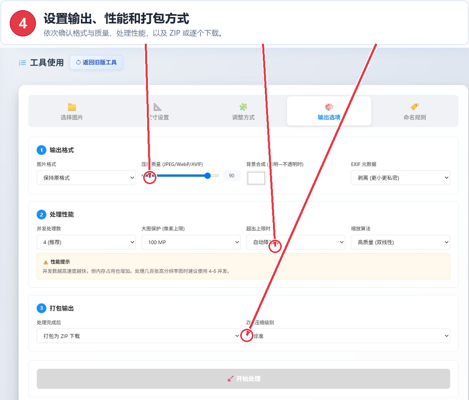Click the puzzle piece icon above 调整方式
This screenshot has width=469, height=400.
[x=243, y=107]
